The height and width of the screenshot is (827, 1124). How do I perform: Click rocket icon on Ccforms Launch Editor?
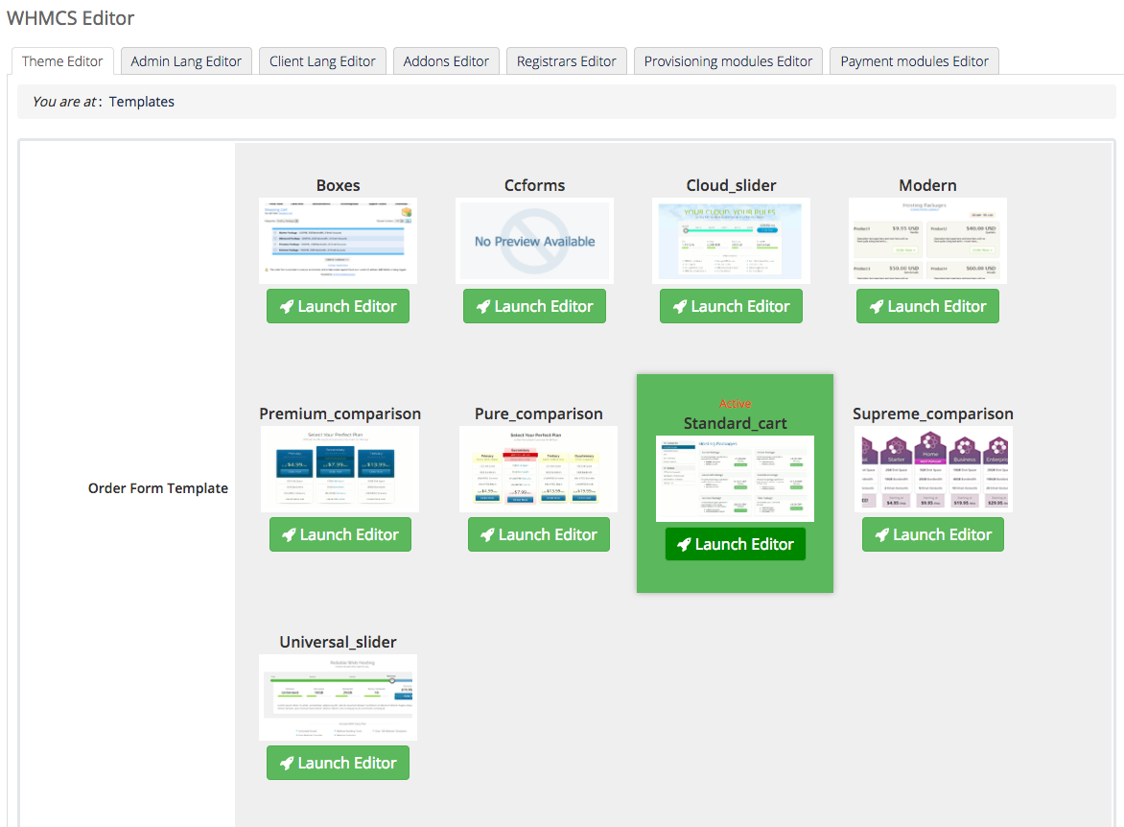[483, 307]
